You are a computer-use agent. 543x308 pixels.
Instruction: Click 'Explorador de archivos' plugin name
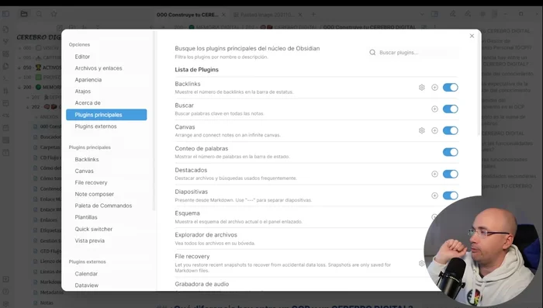(x=206, y=235)
